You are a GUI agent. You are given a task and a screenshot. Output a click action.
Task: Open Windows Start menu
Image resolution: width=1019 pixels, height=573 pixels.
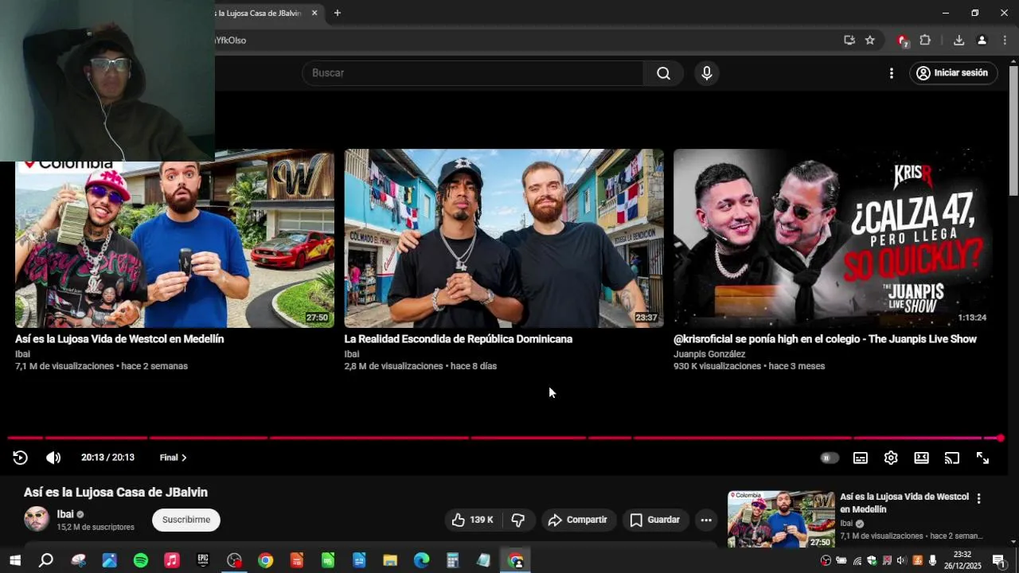point(15,560)
